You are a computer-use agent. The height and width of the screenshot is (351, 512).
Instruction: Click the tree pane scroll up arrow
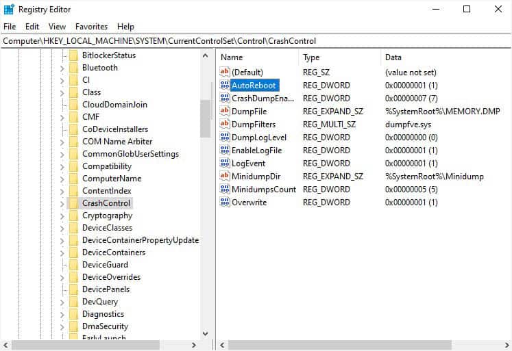[206, 55]
